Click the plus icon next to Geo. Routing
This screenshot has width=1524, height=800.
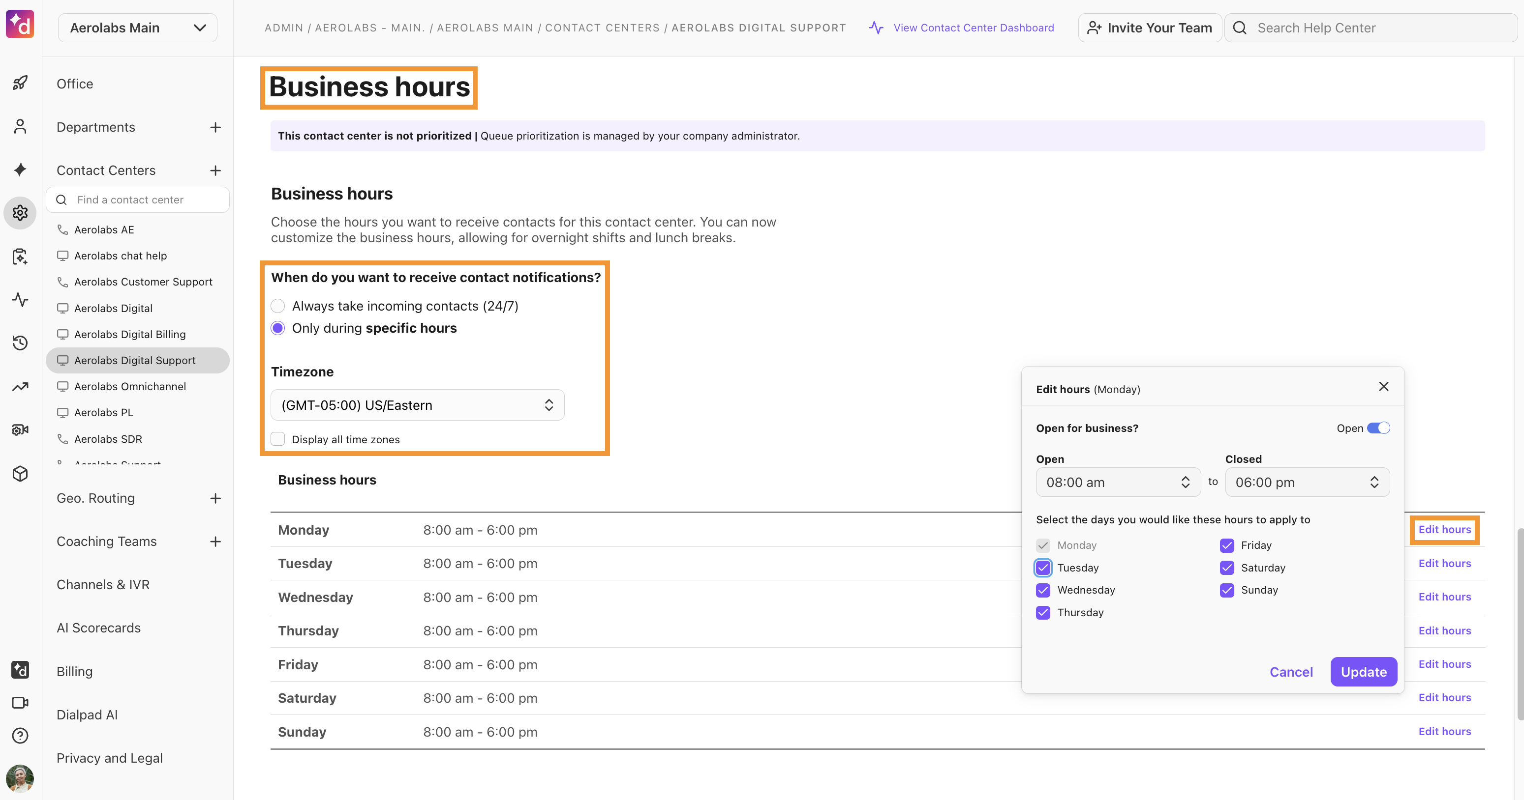[215, 499]
